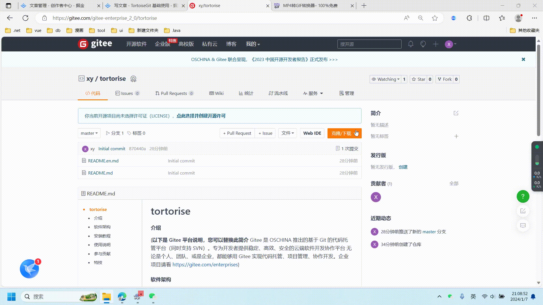The width and height of the screenshot is (543, 305).
Task: Open the 统计 tab
Action: (x=246, y=93)
